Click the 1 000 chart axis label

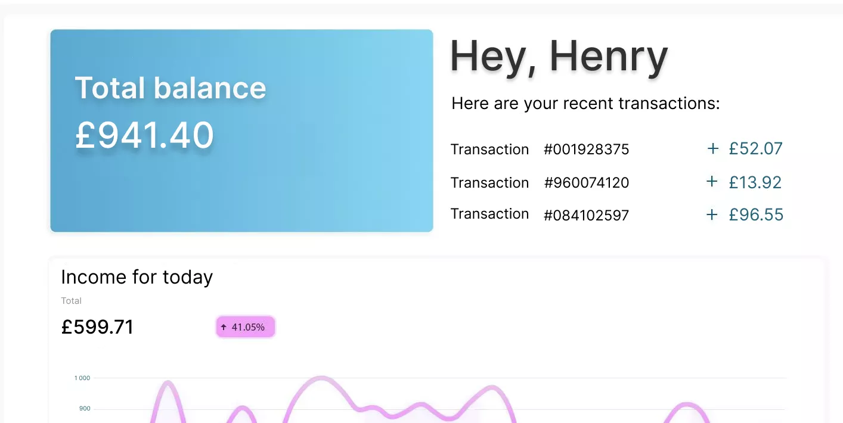click(82, 378)
